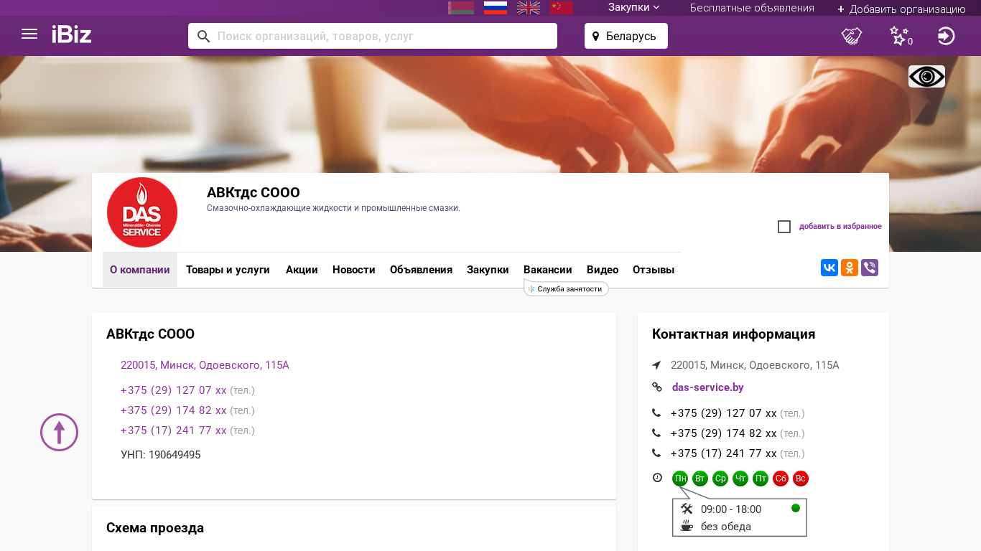Switch to the 'Отзывы' tab
Viewport: 981px width, 551px height.
tap(653, 270)
